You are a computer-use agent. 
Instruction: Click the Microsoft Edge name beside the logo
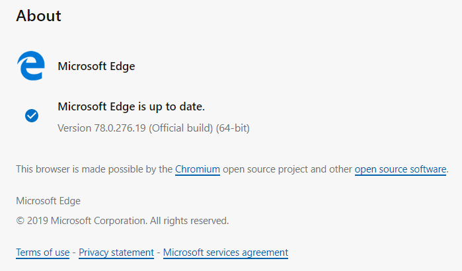coord(96,66)
